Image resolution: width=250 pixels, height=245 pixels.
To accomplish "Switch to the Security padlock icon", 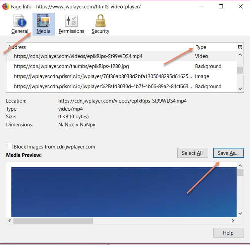I will click(100, 21).
